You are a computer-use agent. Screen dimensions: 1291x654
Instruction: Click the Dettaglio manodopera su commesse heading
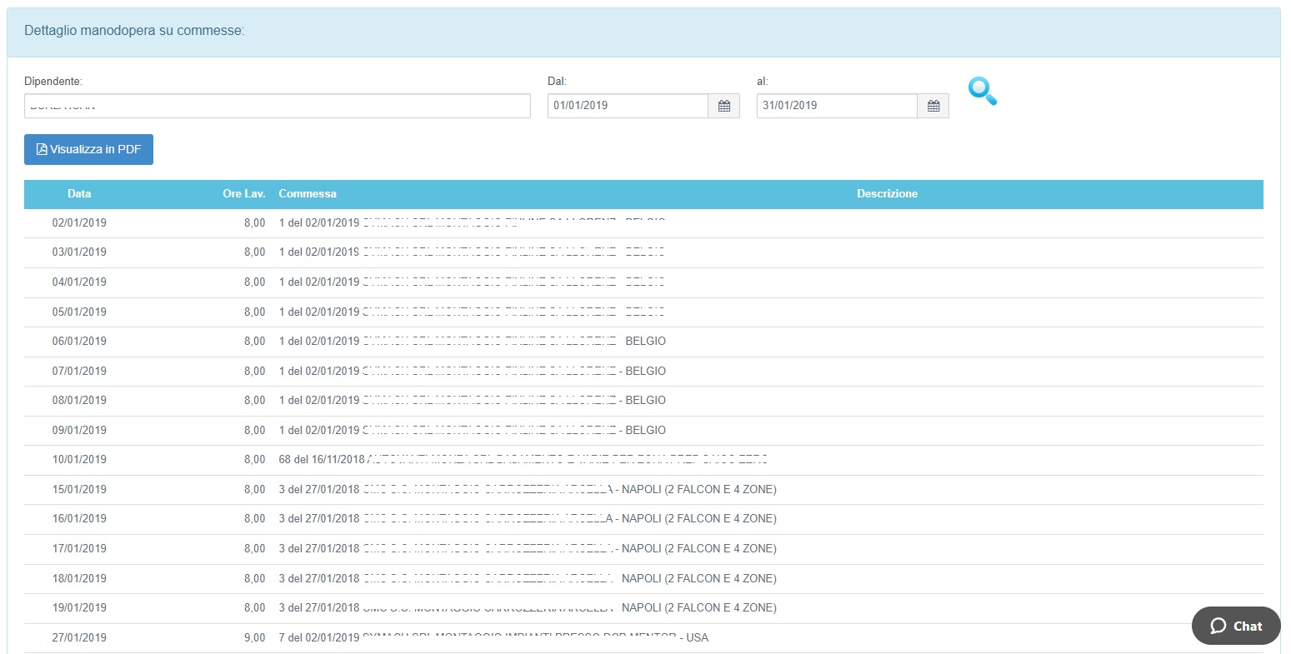tap(134, 31)
